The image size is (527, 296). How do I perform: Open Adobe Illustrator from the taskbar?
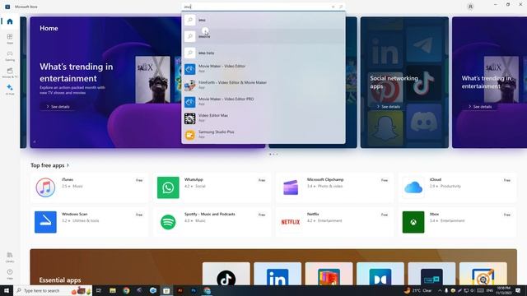pos(180,290)
